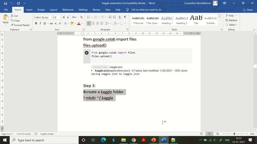Open the Select dropdown
Image resolution: width=257 pixels, height=144 pixels.
[x=231, y=25]
